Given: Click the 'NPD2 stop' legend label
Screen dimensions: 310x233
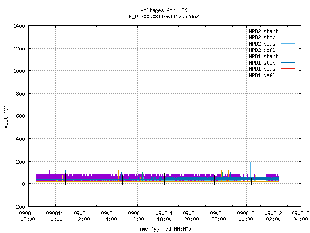Looking at the screenshot, I should (x=262, y=37).
